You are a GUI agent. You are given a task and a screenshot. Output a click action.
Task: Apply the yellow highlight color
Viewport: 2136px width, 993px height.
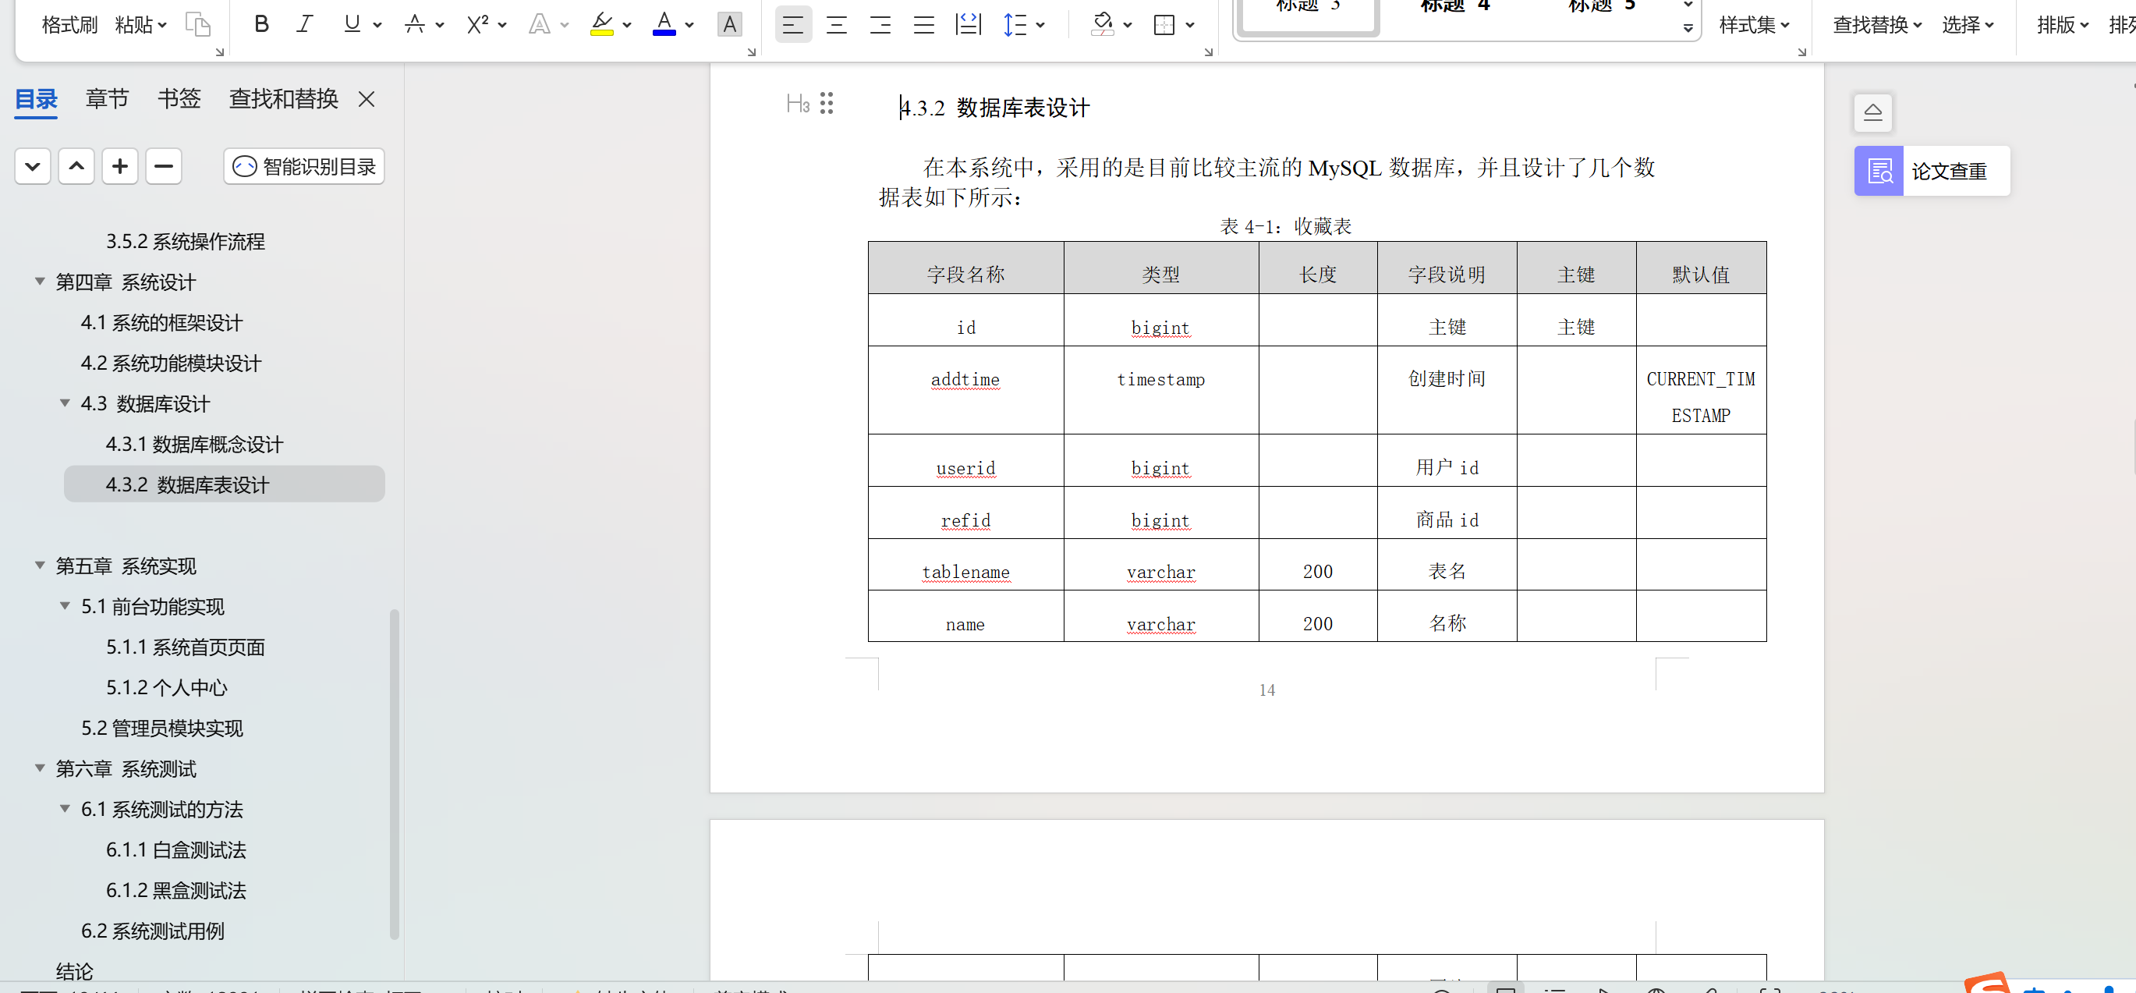[x=601, y=24]
